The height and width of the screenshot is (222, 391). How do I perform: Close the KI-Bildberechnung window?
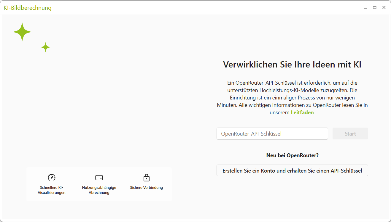coord(384,8)
